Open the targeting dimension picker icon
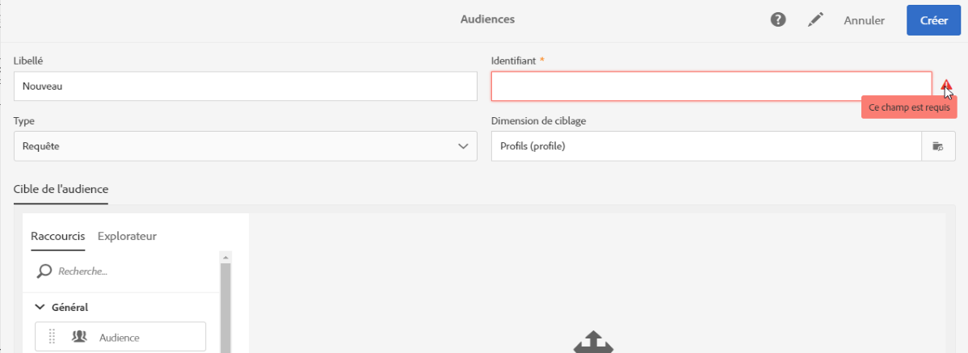The height and width of the screenshot is (353, 968). pos(938,146)
